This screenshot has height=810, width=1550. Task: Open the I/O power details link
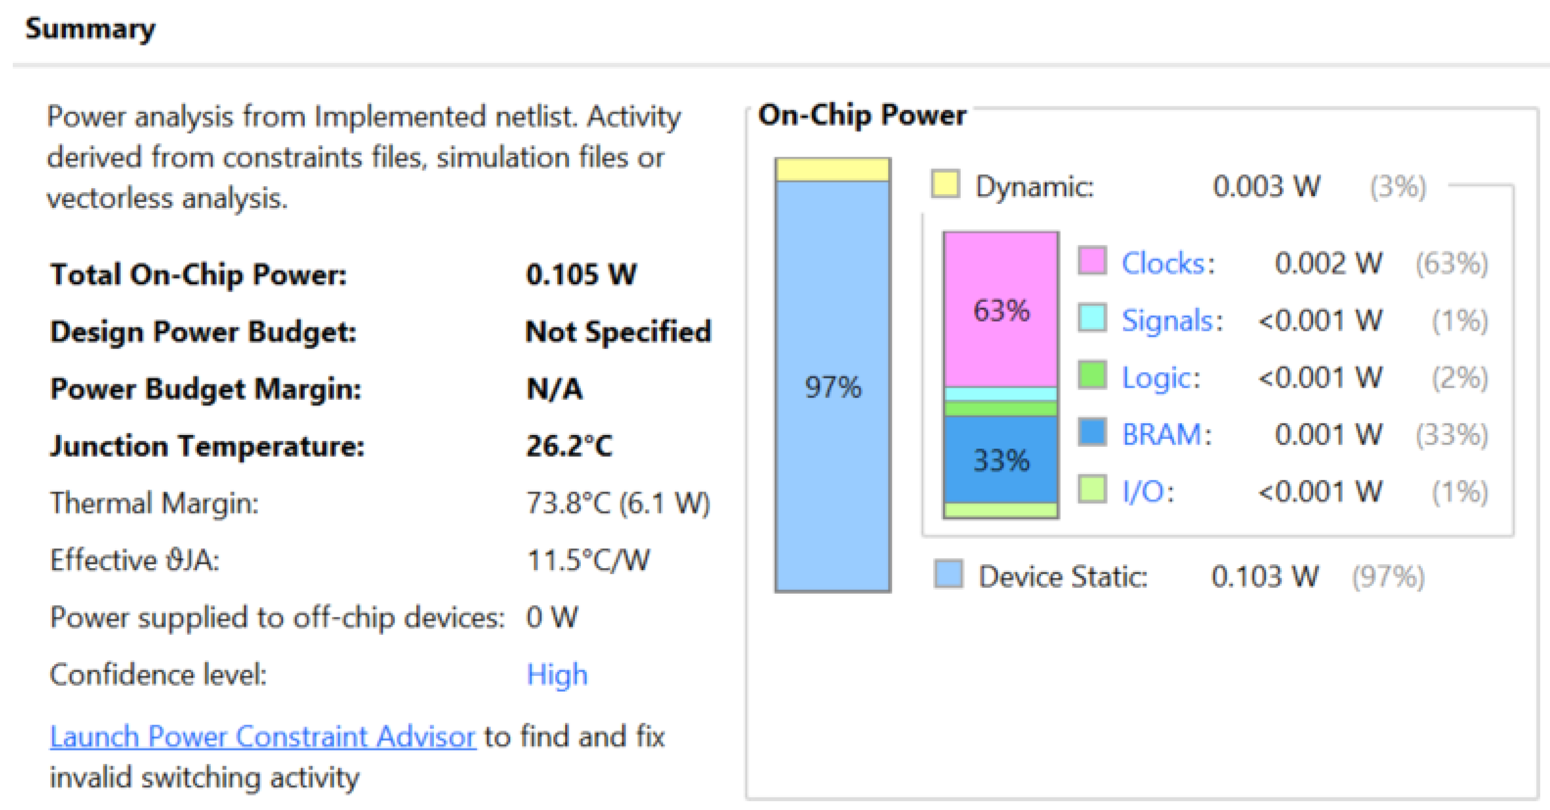(1143, 492)
